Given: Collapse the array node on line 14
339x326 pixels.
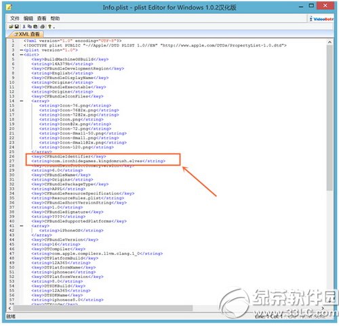Looking at the screenshot, I should point(22,101).
